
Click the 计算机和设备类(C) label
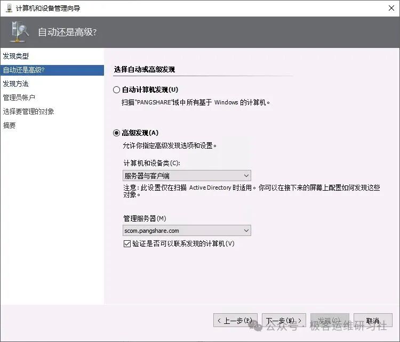coord(152,163)
